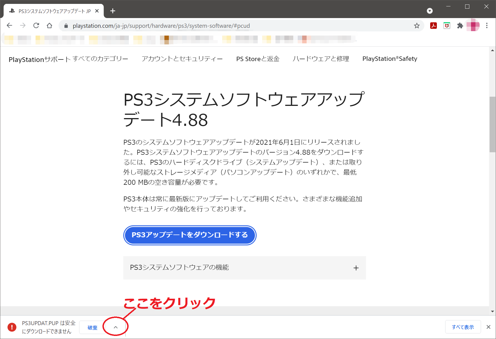Screen dimensions: 496x339
Task: View site security lock info
Action: pyautogui.click(x=66, y=26)
